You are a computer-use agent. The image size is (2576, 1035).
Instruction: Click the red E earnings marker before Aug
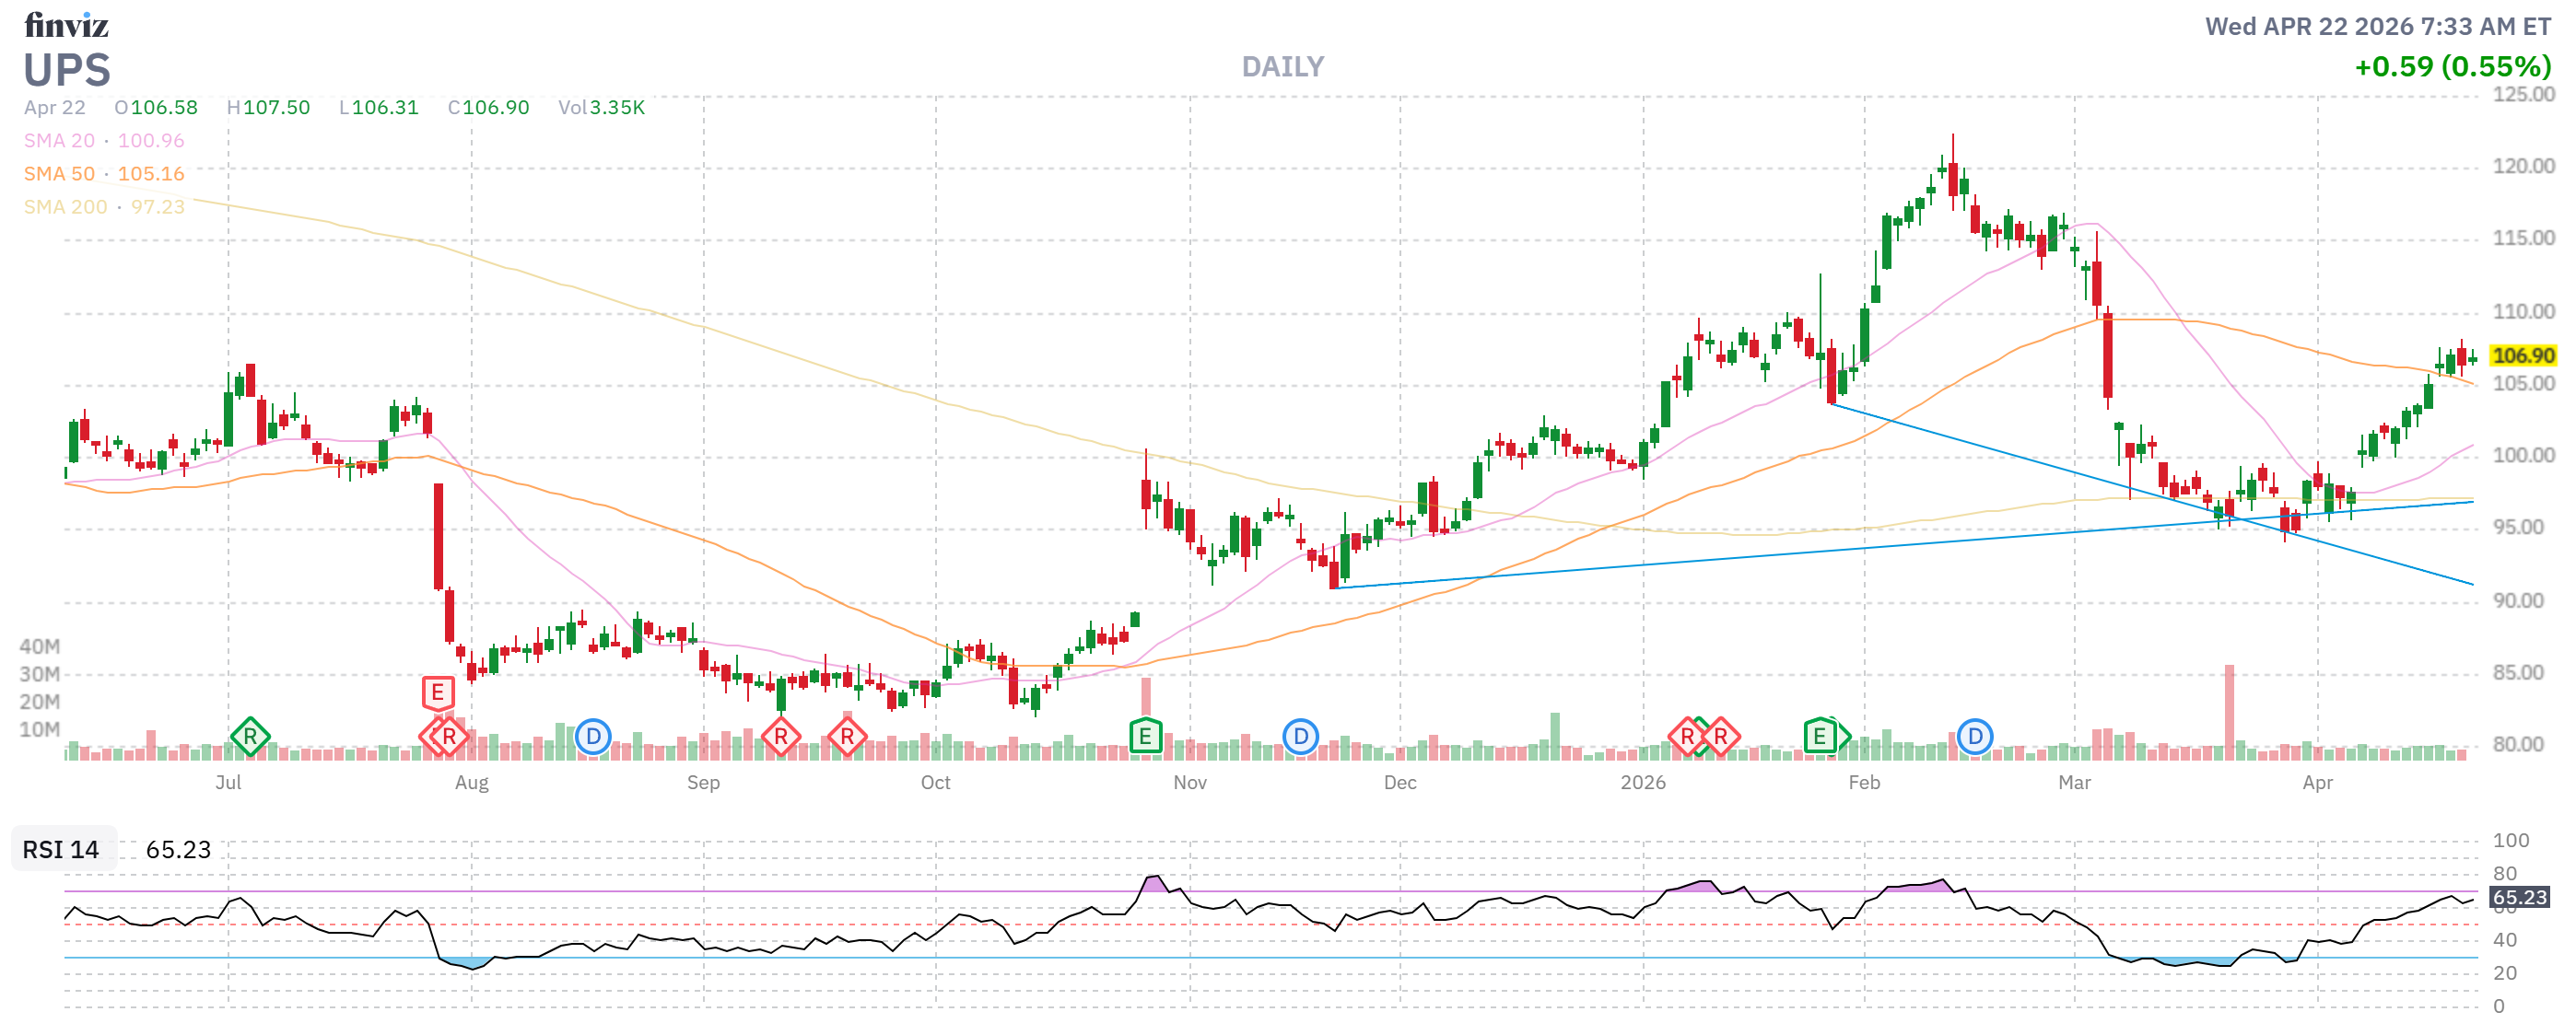(x=438, y=692)
